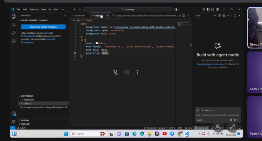Click the Download Git for Windows button
This screenshot has height=141, width=262.
pos(43,27)
